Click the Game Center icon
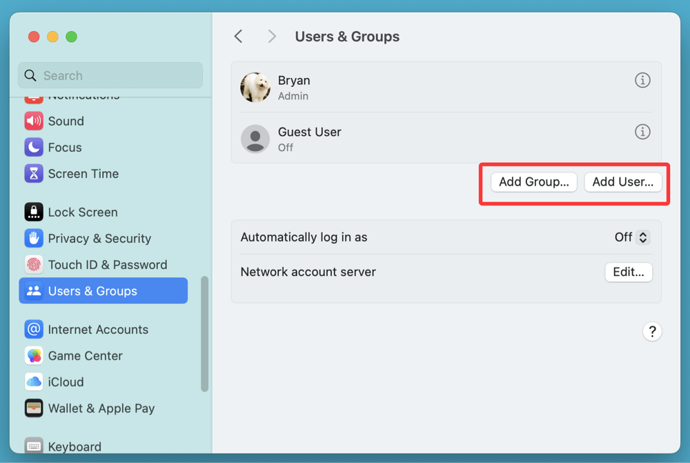690x463 pixels. click(34, 356)
